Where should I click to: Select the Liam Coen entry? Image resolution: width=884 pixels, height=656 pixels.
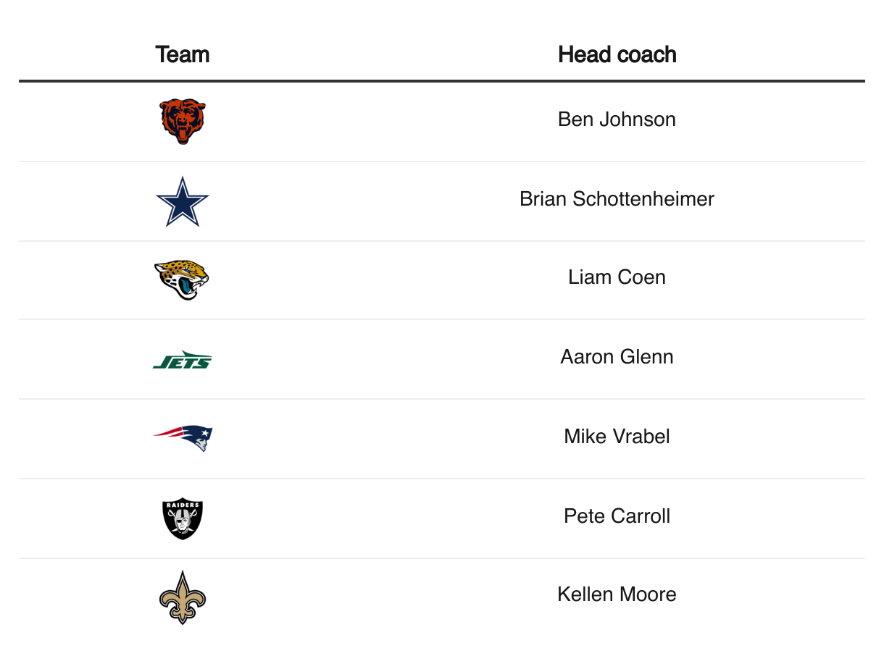[x=617, y=277]
